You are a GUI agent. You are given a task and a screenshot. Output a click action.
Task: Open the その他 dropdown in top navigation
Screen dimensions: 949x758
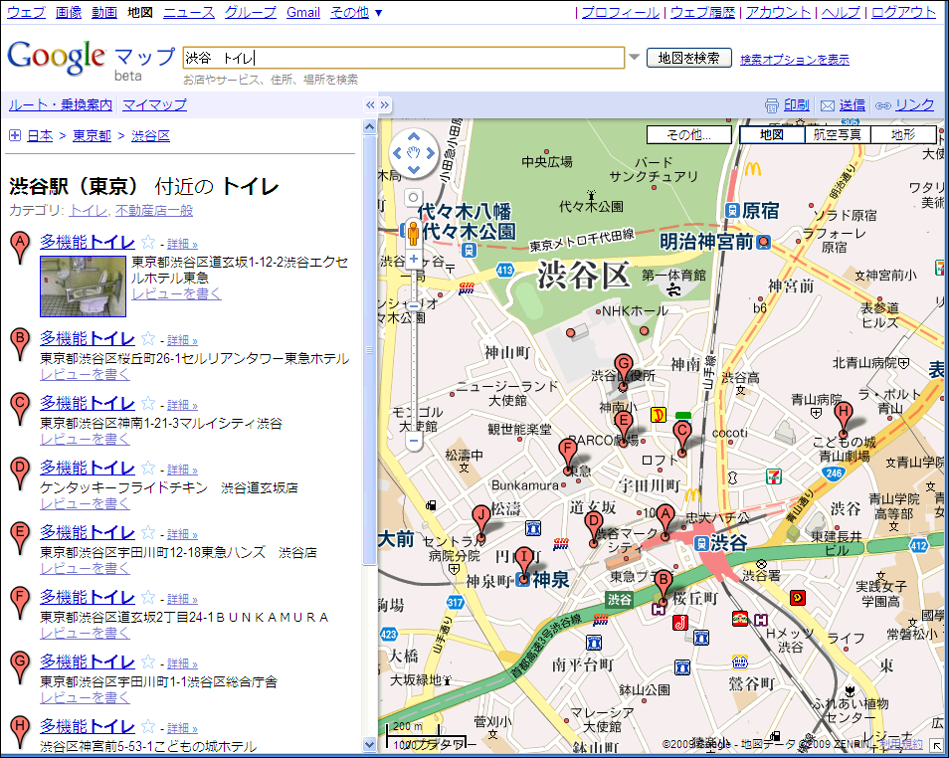[x=356, y=12]
